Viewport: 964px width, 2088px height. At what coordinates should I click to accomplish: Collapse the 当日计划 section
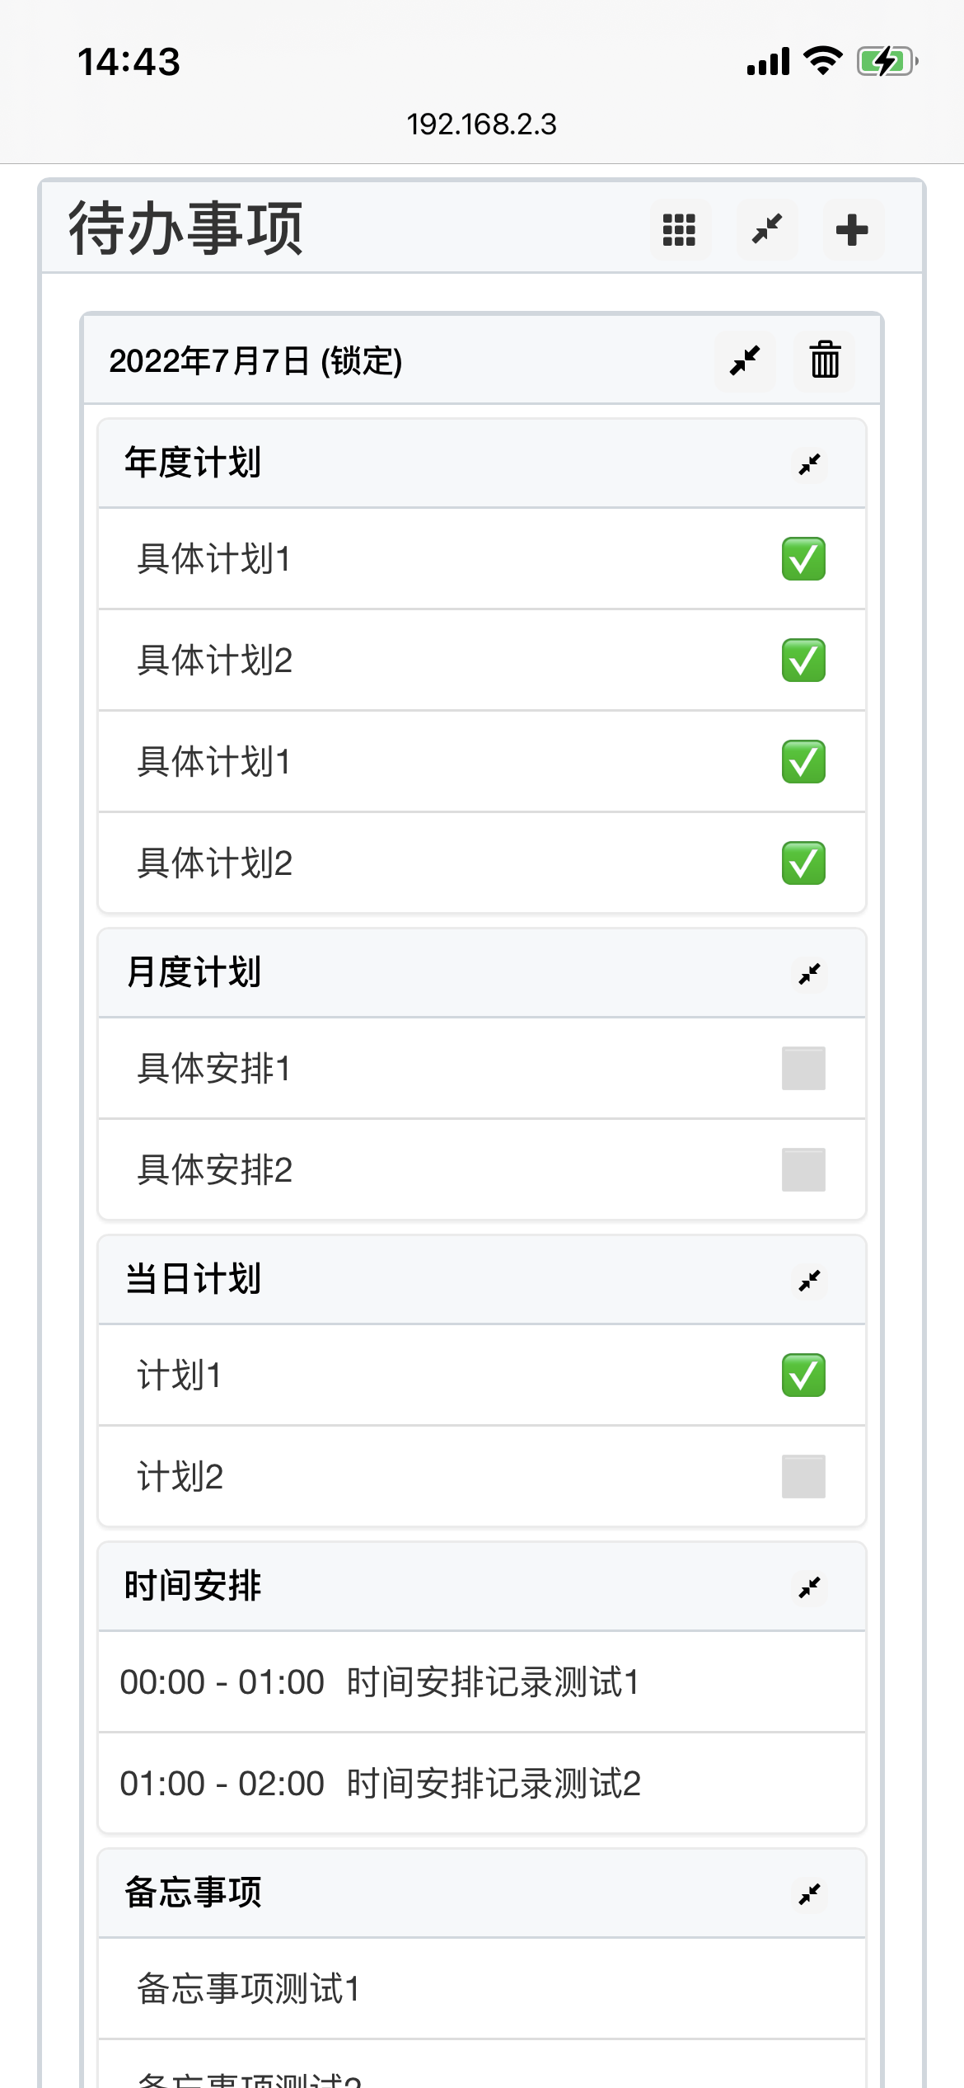click(x=810, y=1281)
